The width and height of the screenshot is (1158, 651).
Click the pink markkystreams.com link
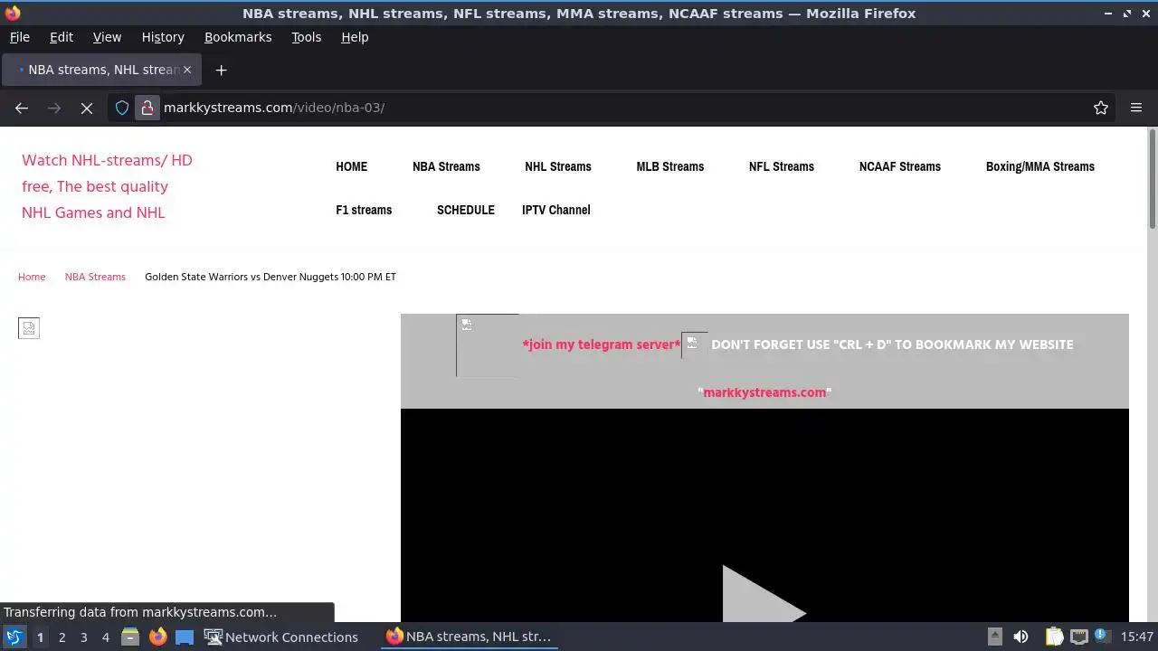[764, 392]
